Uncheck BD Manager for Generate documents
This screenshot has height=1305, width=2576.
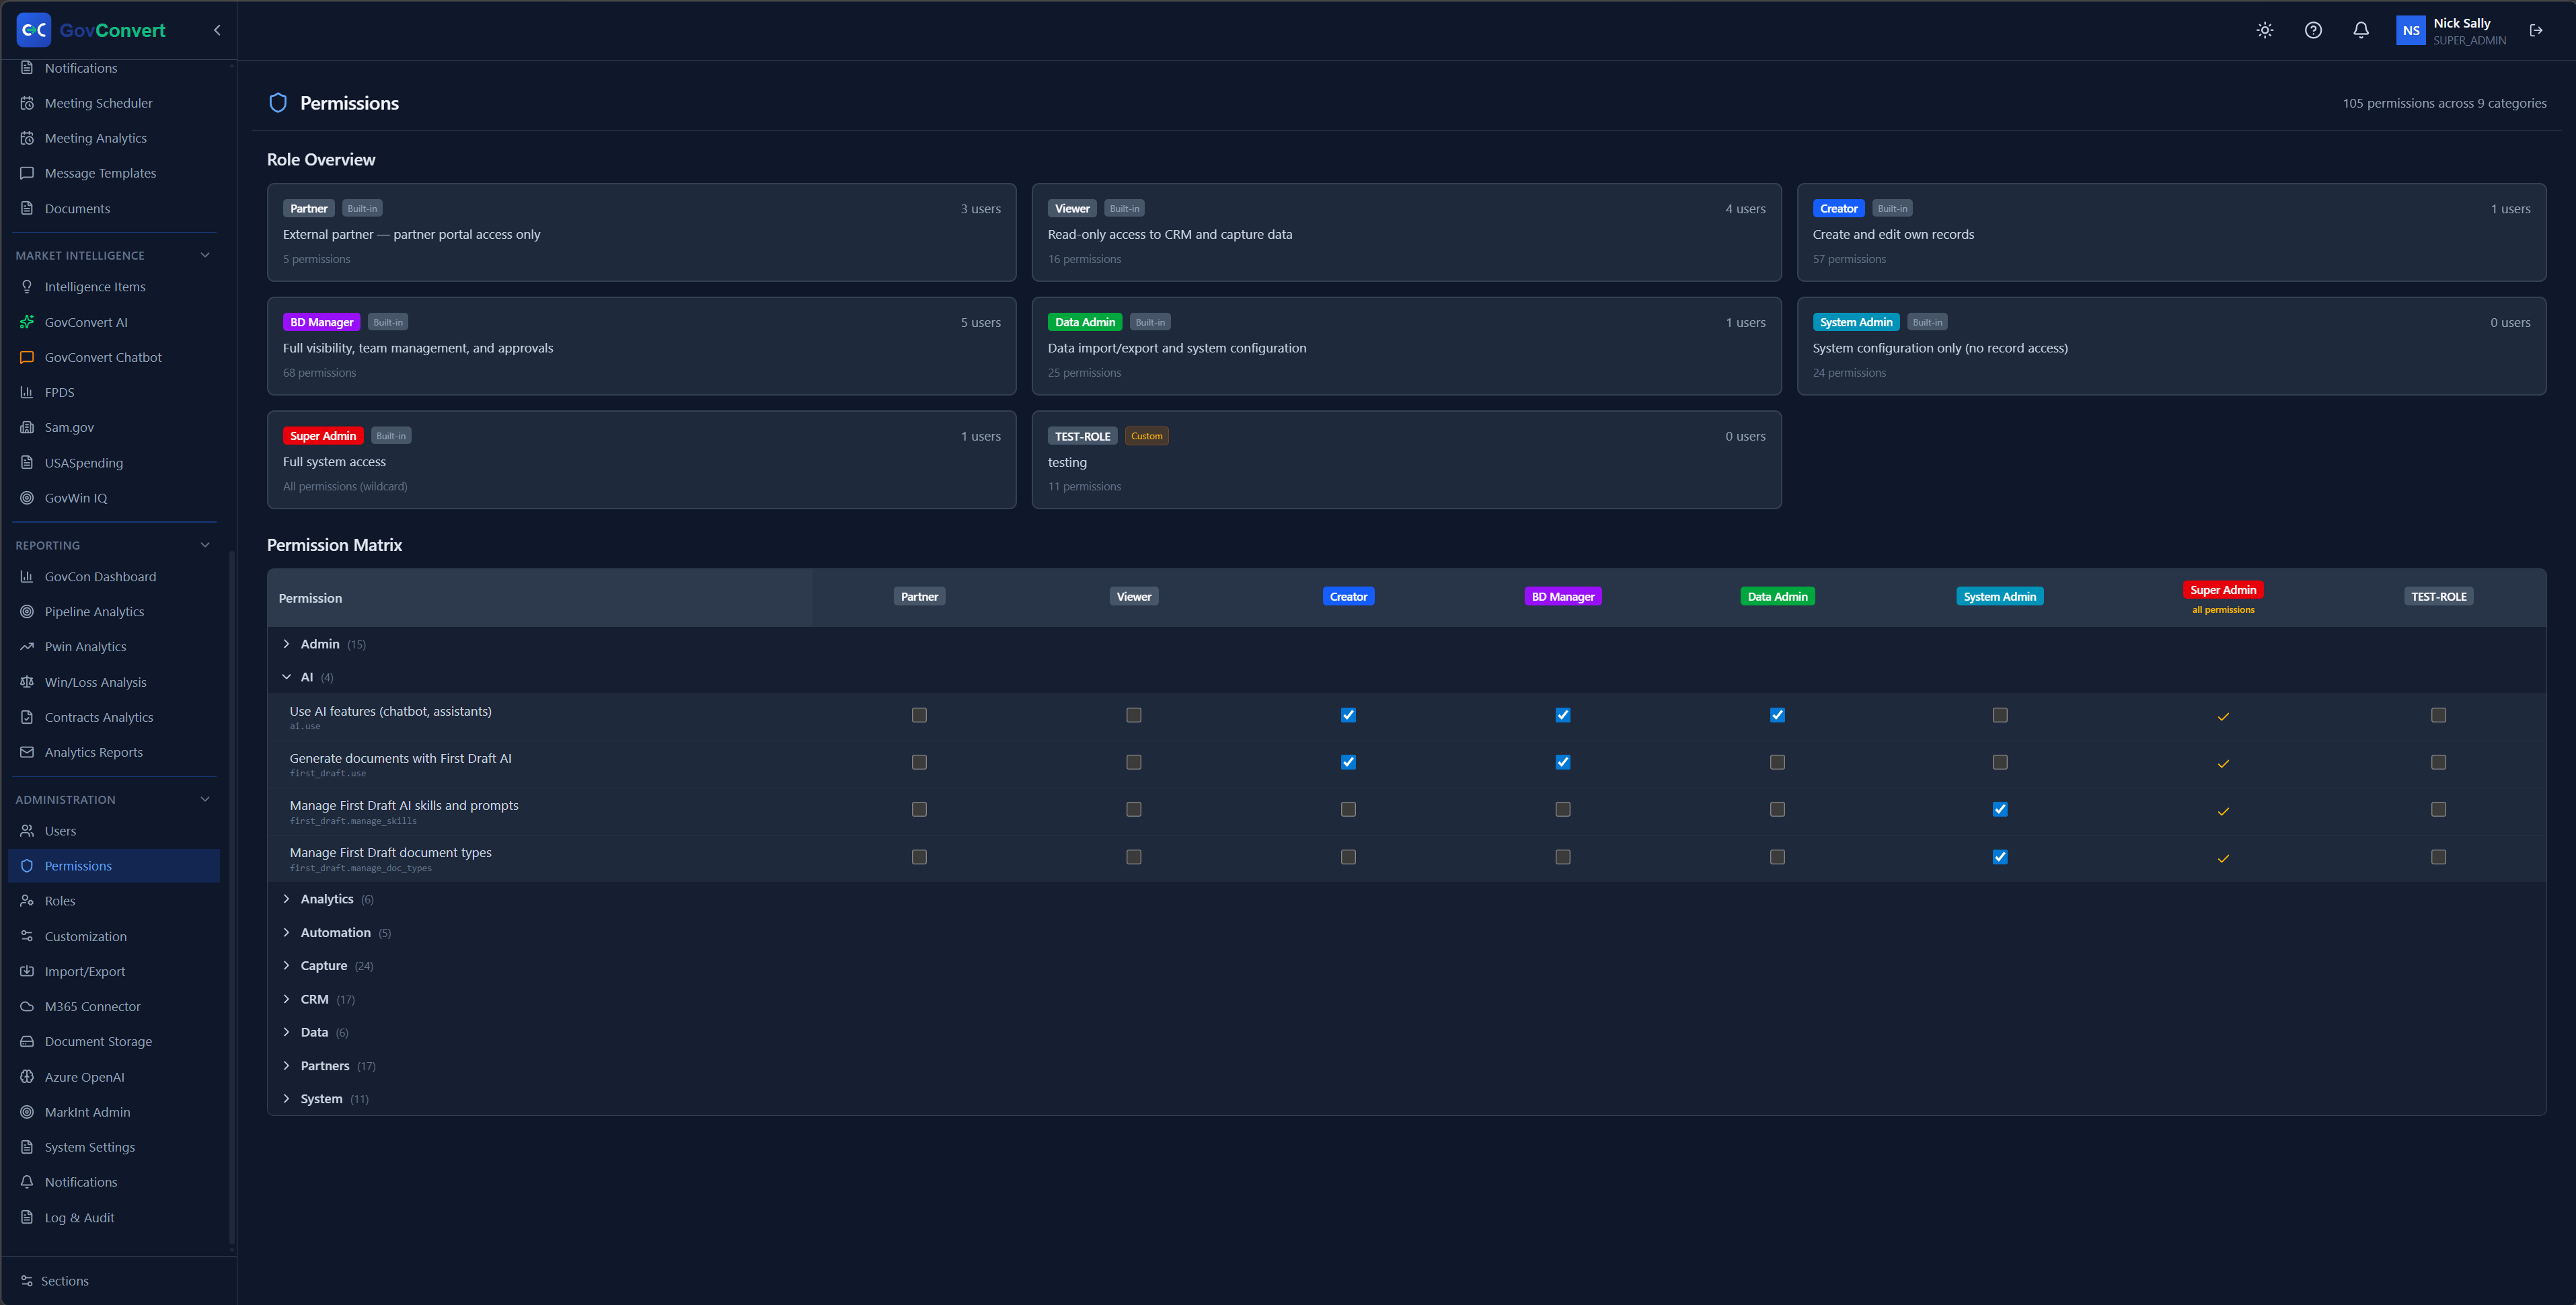pyautogui.click(x=1562, y=762)
